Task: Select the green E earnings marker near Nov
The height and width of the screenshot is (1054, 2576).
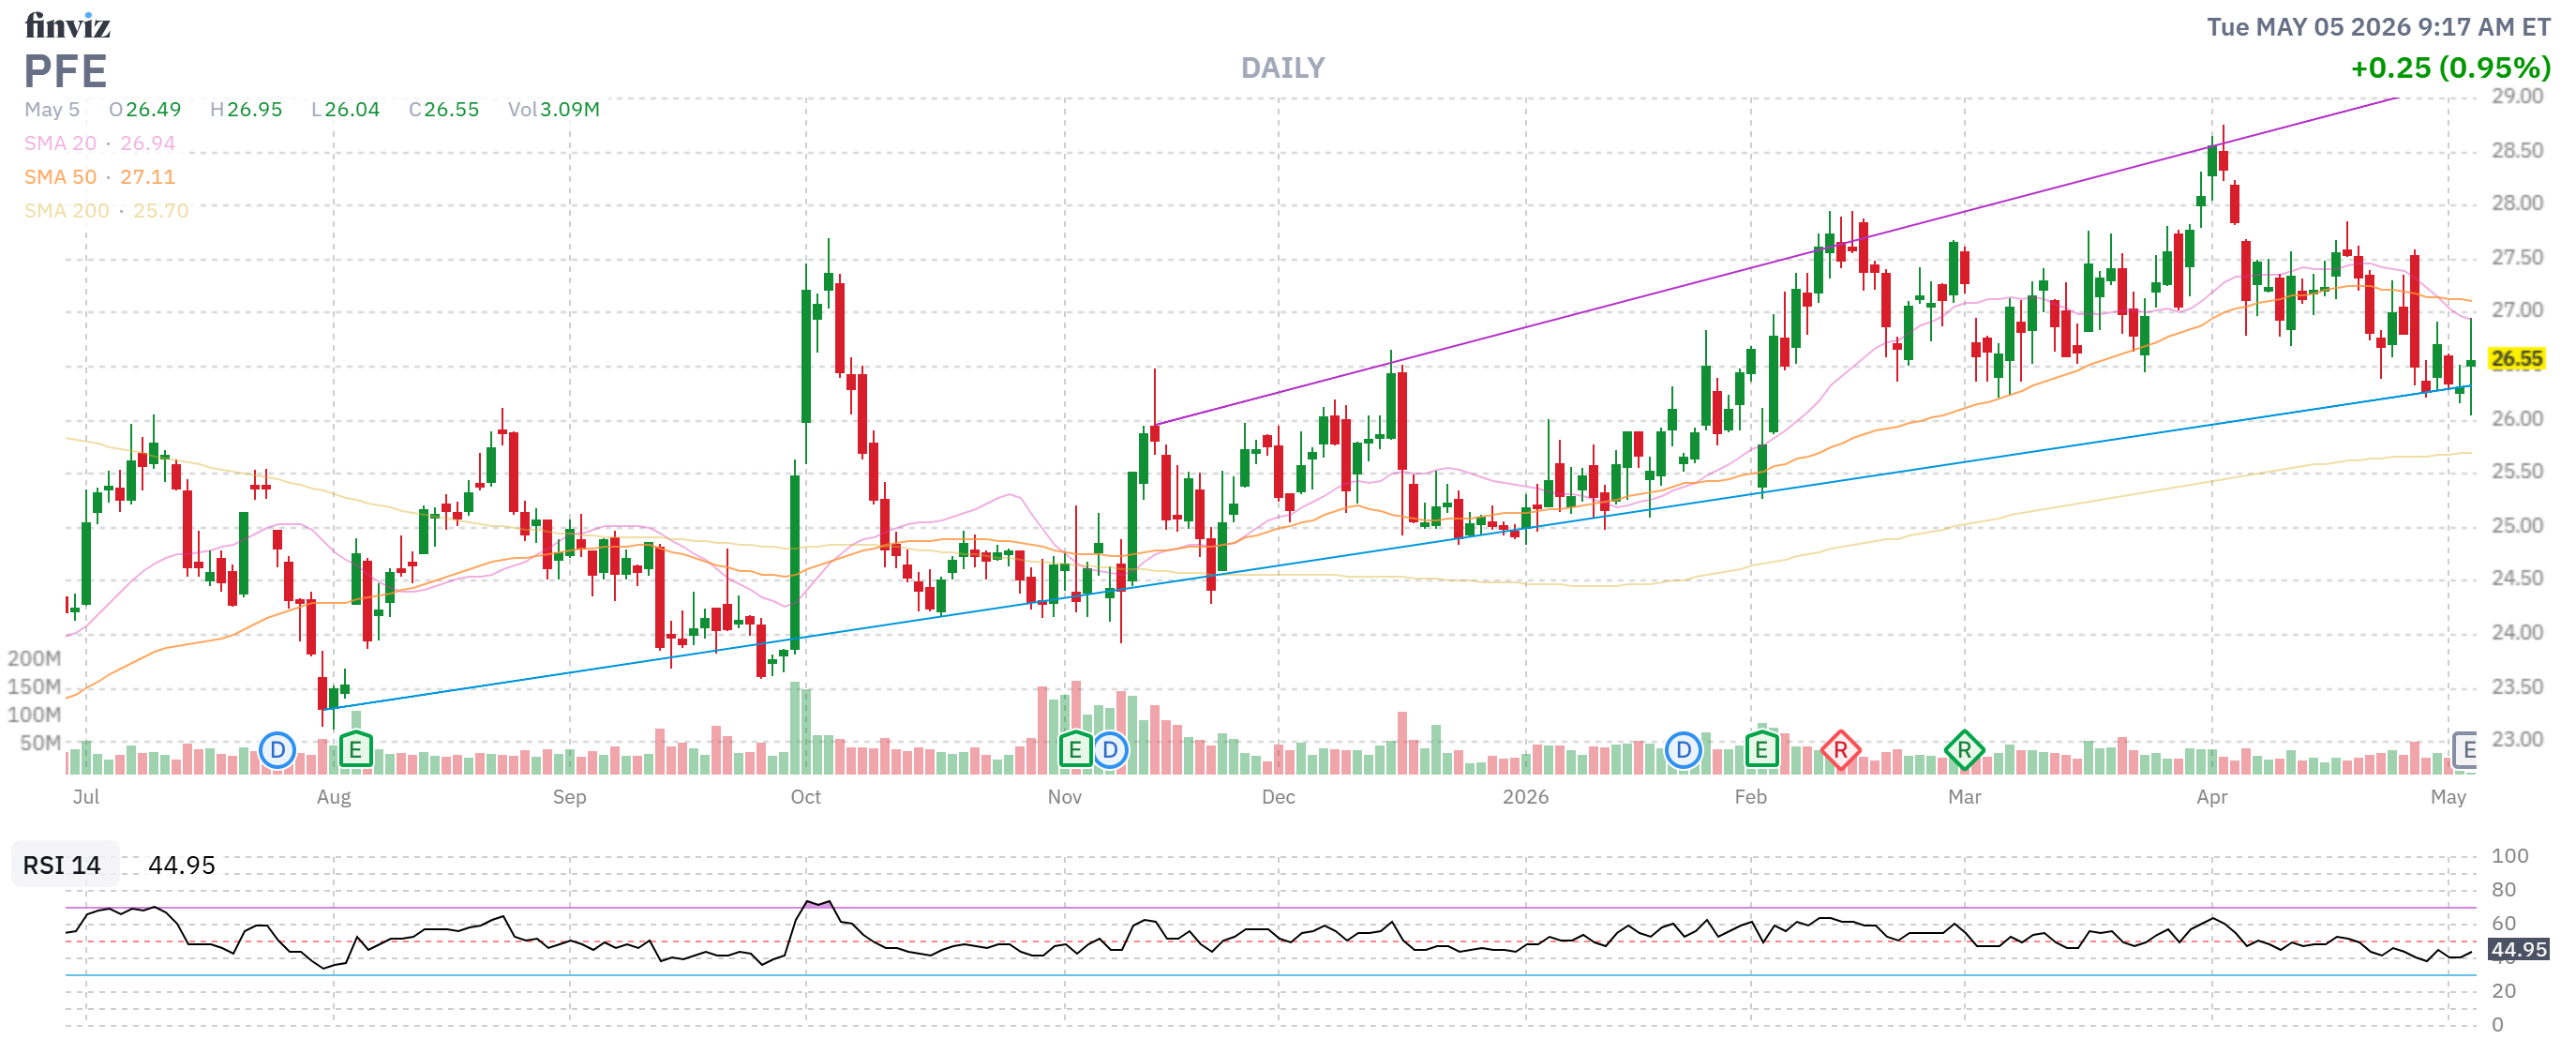Action: pyautogui.click(x=1075, y=750)
